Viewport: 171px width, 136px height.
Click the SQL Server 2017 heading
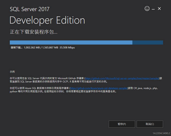point(29,9)
